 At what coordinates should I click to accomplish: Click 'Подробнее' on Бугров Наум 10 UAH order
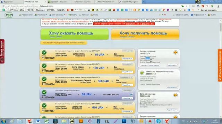[127, 59]
